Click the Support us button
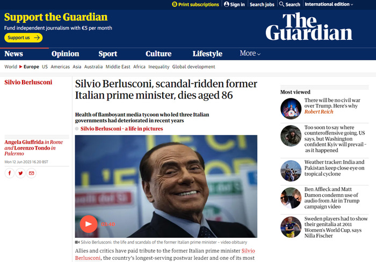Image resolution: width=376 pixels, height=262 pixels. 24,38
